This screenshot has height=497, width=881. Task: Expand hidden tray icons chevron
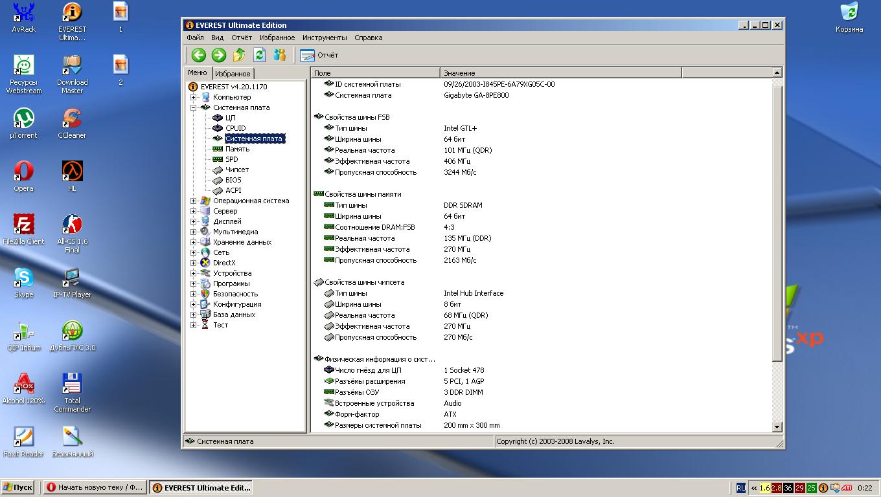click(x=754, y=489)
